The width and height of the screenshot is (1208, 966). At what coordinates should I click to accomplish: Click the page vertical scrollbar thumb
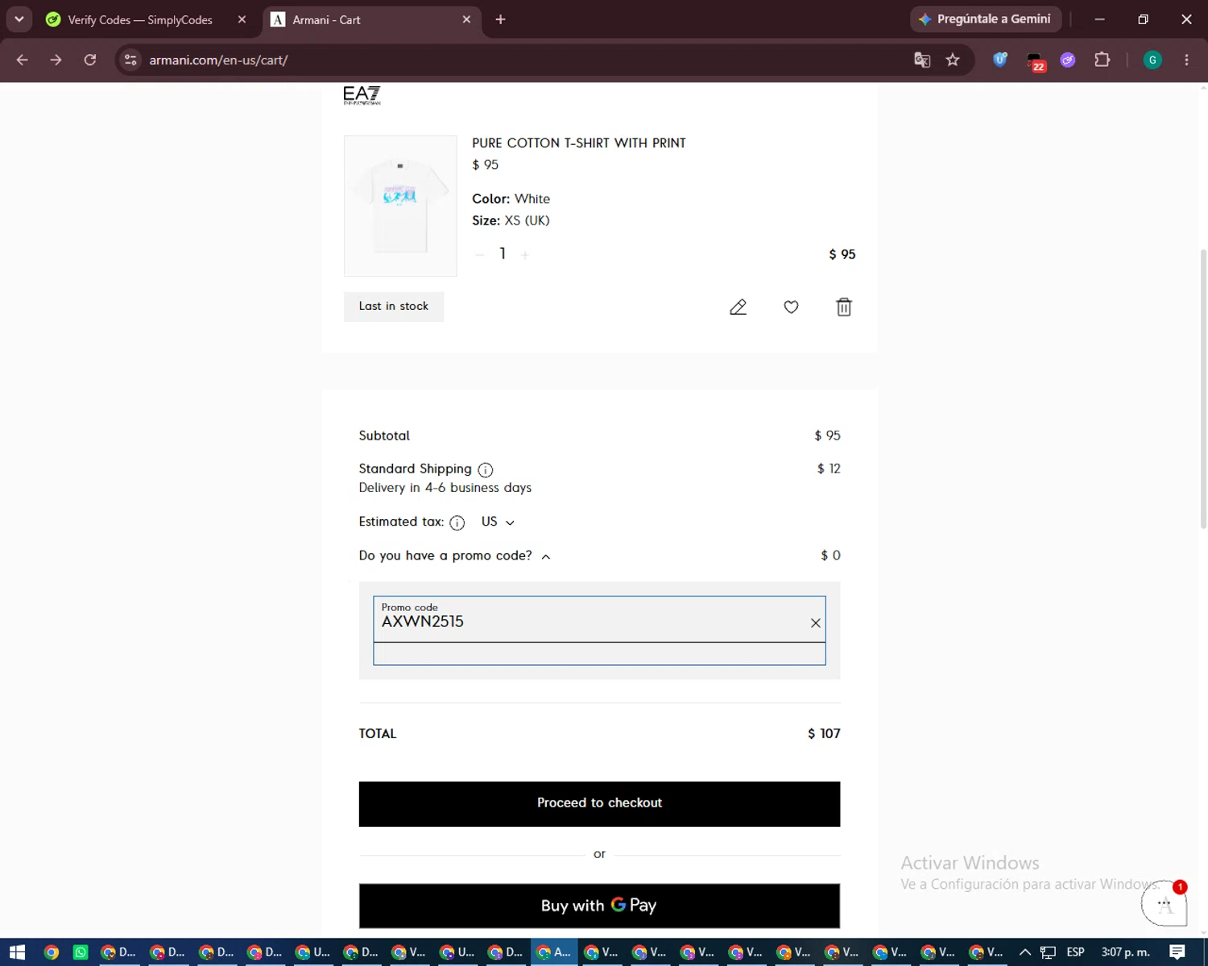click(1203, 388)
